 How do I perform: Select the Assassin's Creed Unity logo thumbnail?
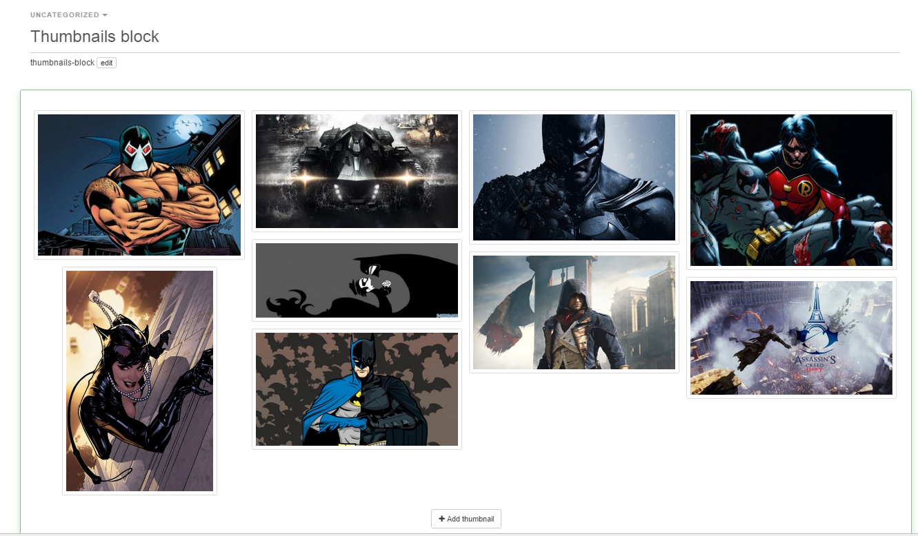pyautogui.click(x=791, y=338)
